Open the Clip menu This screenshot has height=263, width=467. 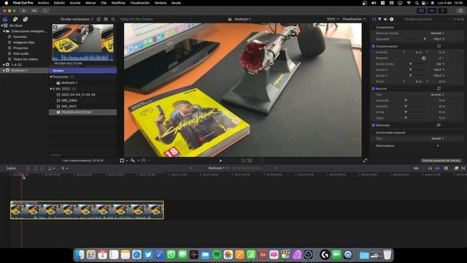[x=104, y=3]
